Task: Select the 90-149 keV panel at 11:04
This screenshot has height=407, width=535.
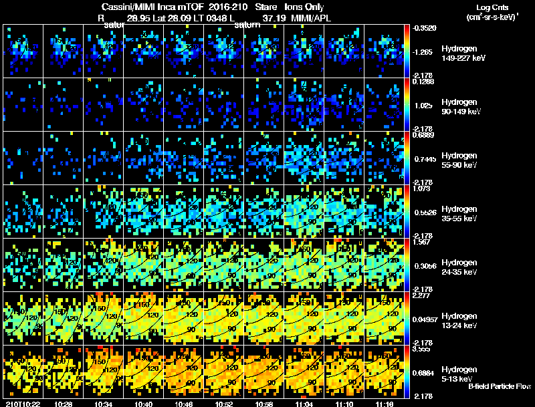Action: (x=304, y=105)
